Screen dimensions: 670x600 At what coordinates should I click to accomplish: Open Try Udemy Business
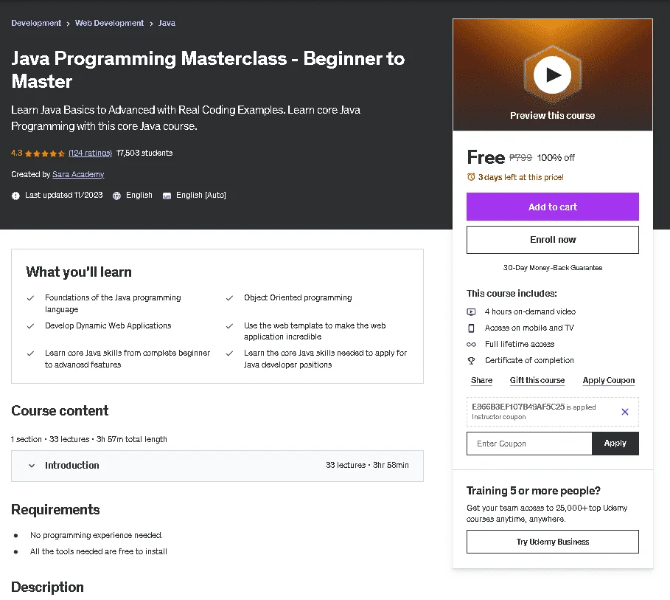(553, 542)
